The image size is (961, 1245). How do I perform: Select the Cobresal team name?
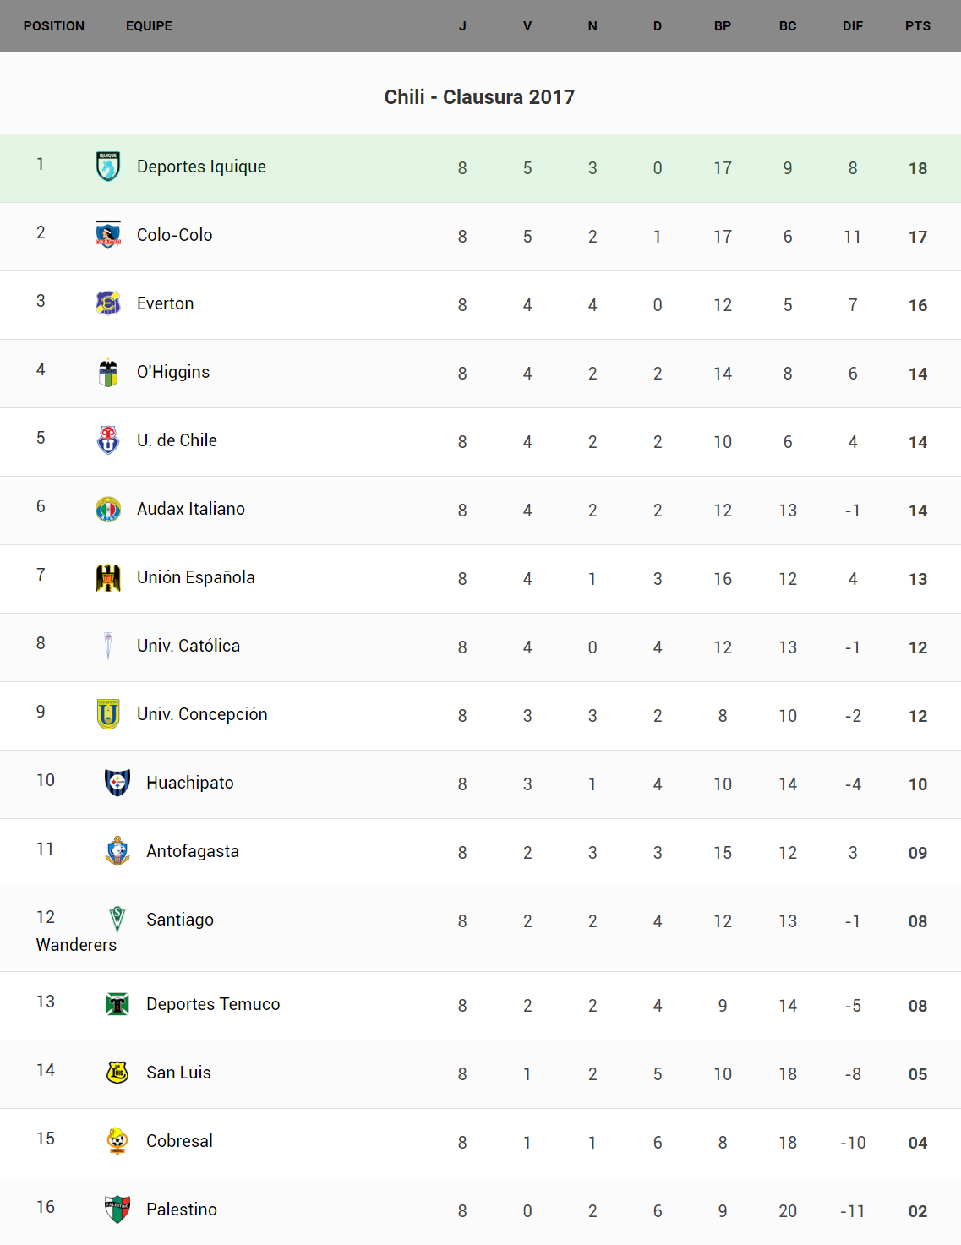(179, 1141)
